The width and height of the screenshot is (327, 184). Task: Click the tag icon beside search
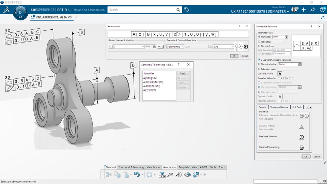(x=187, y=10)
